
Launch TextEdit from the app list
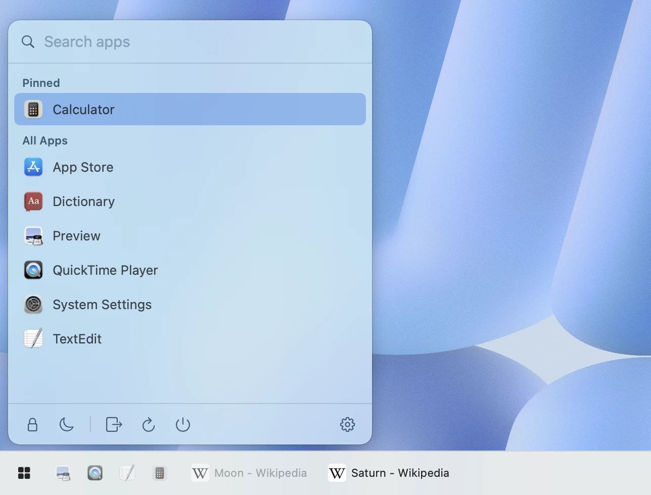(x=190, y=339)
